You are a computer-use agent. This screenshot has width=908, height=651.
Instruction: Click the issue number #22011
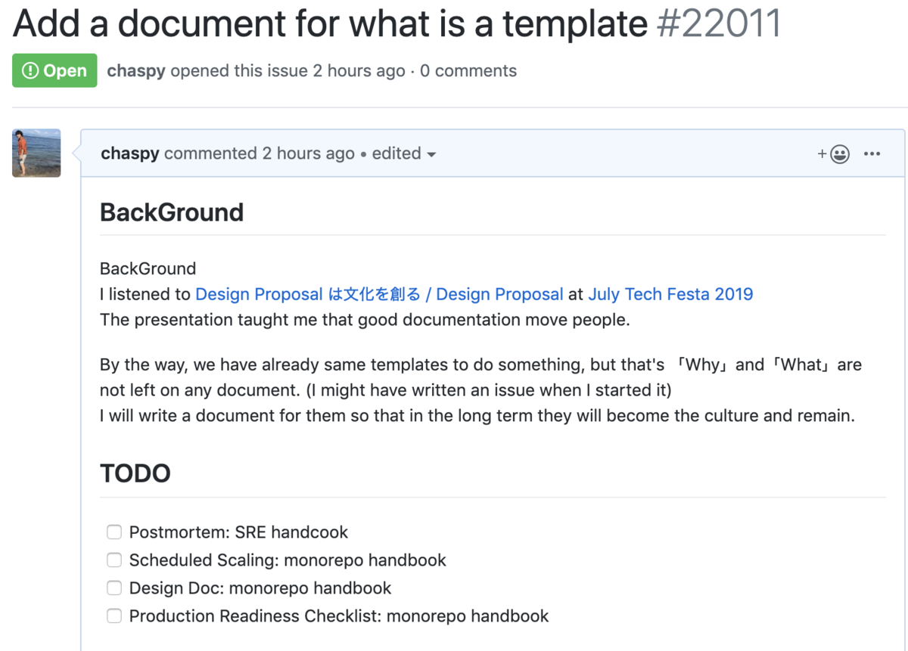[719, 24]
